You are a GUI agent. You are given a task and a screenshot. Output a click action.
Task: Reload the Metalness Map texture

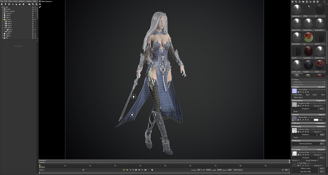[305, 132]
